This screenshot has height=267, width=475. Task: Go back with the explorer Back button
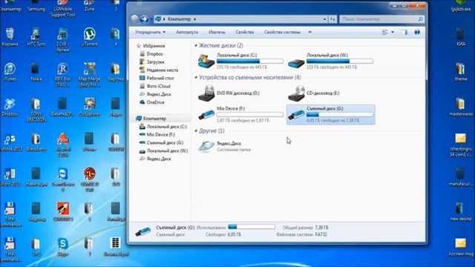pos(134,19)
